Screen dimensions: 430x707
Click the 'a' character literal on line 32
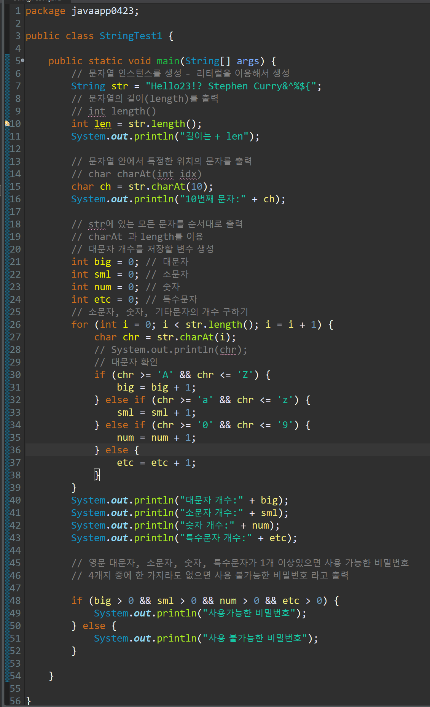pos(205,400)
